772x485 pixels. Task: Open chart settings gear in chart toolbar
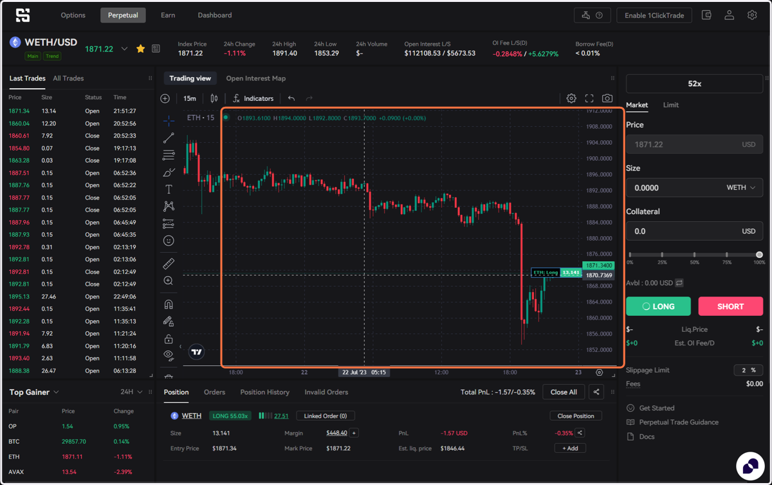click(571, 98)
